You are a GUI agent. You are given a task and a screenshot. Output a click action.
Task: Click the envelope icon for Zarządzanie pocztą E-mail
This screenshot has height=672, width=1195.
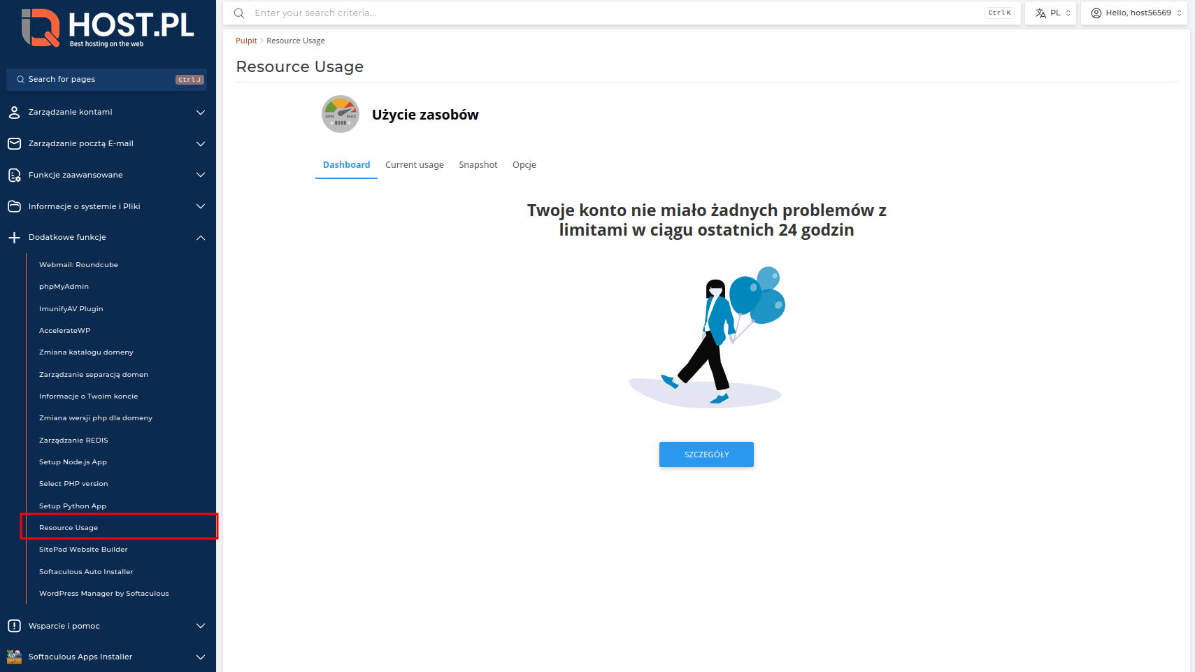[14, 143]
